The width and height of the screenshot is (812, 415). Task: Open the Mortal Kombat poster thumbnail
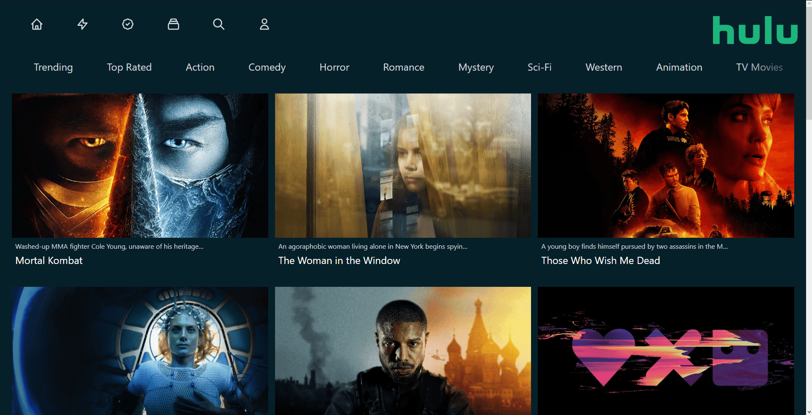[140, 165]
